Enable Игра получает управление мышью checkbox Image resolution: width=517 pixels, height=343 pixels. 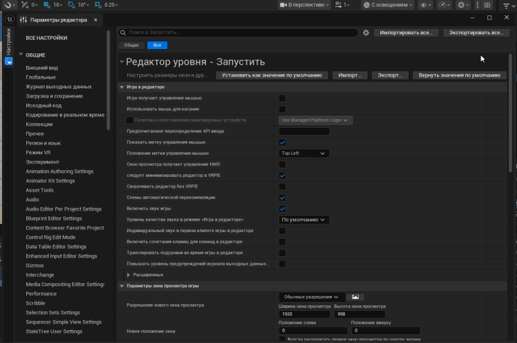click(x=282, y=98)
